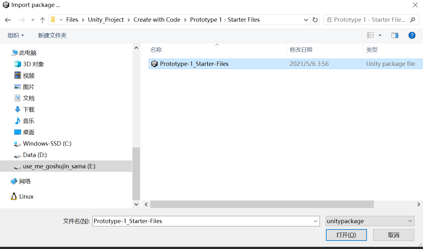Open the 图片 folder
Image resolution: width=423 pixels, height=249 pixels.
24,87
